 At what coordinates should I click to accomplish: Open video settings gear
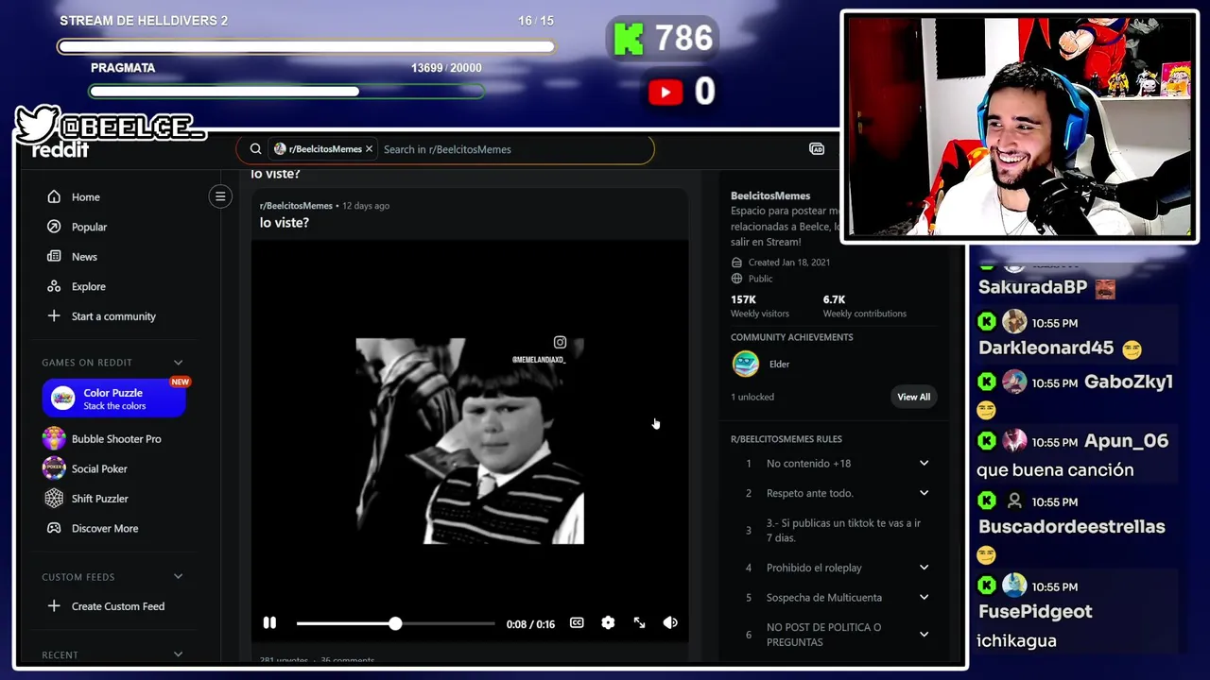(x=608, y=623)
